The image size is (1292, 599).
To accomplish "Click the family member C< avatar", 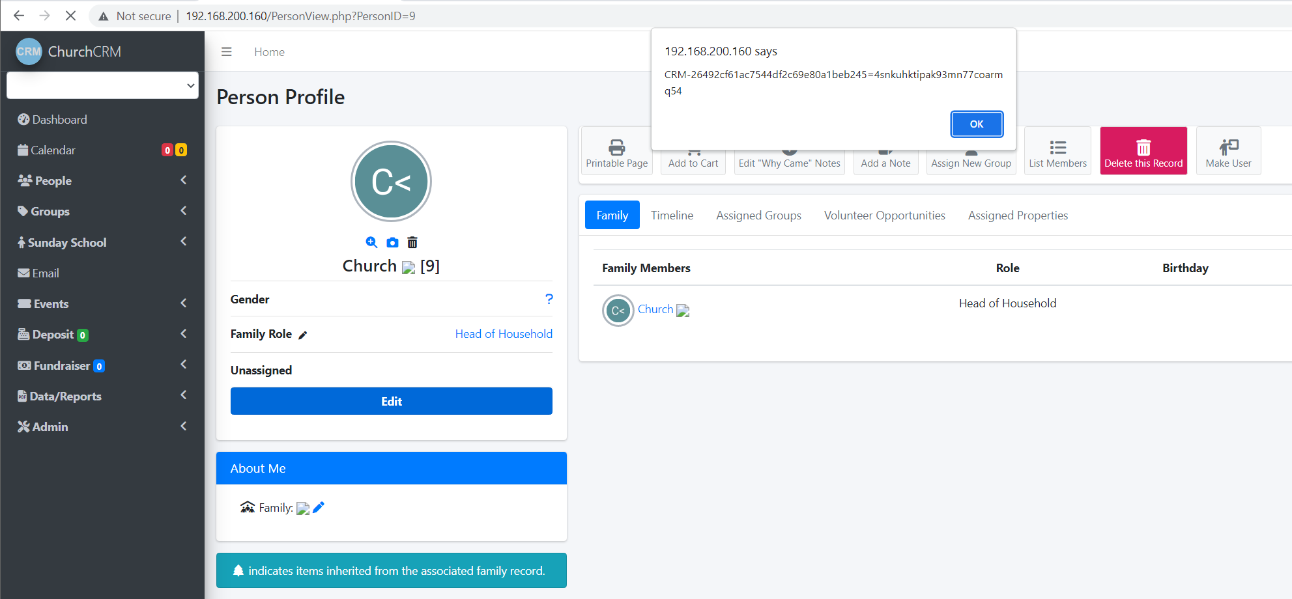I will coord(618,311).
